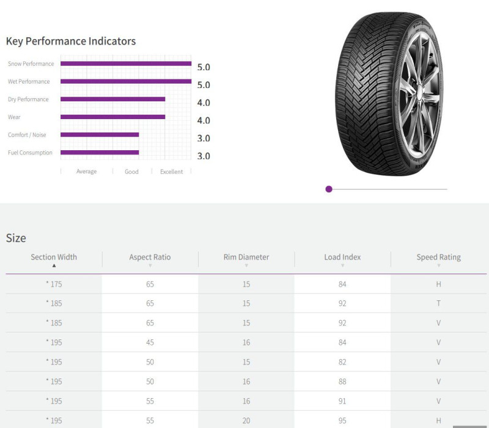This screenshot has height=428, width=489.
Task: Click the sort arrow under Load Index
Action: pos(342,266)
